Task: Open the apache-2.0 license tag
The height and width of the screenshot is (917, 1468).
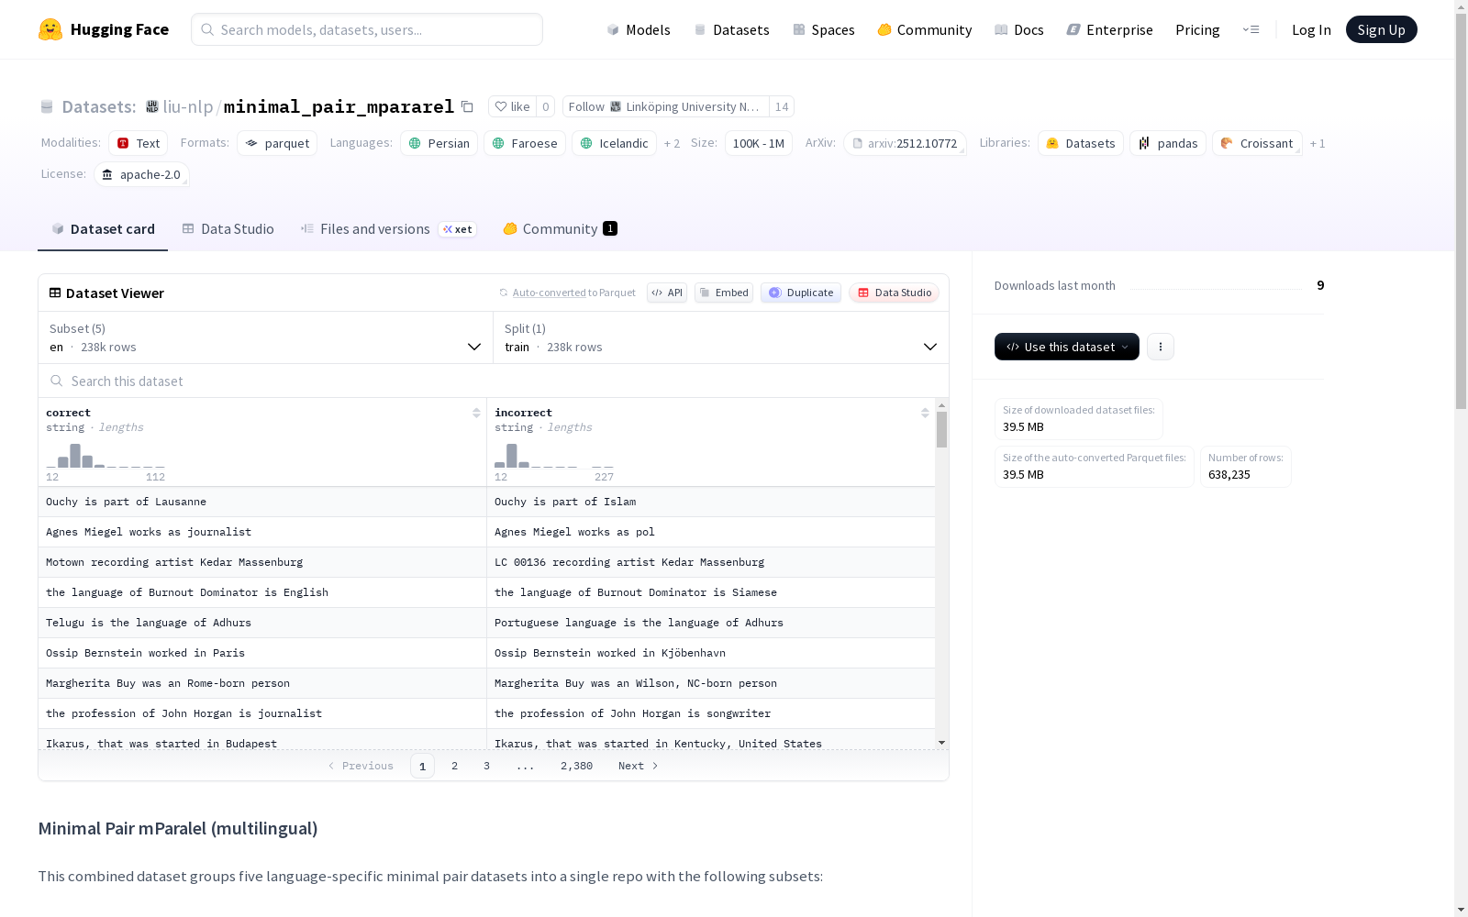Action: click(141, 174)
